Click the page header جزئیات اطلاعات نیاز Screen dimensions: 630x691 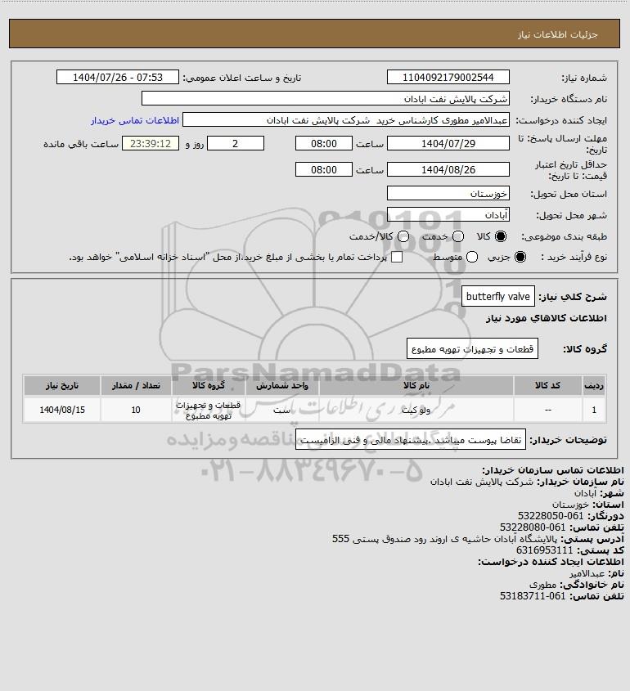click(558, 34)
